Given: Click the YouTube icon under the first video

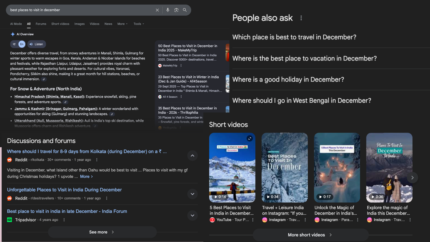Looking at the screenshot, I should tap(212, 220).
